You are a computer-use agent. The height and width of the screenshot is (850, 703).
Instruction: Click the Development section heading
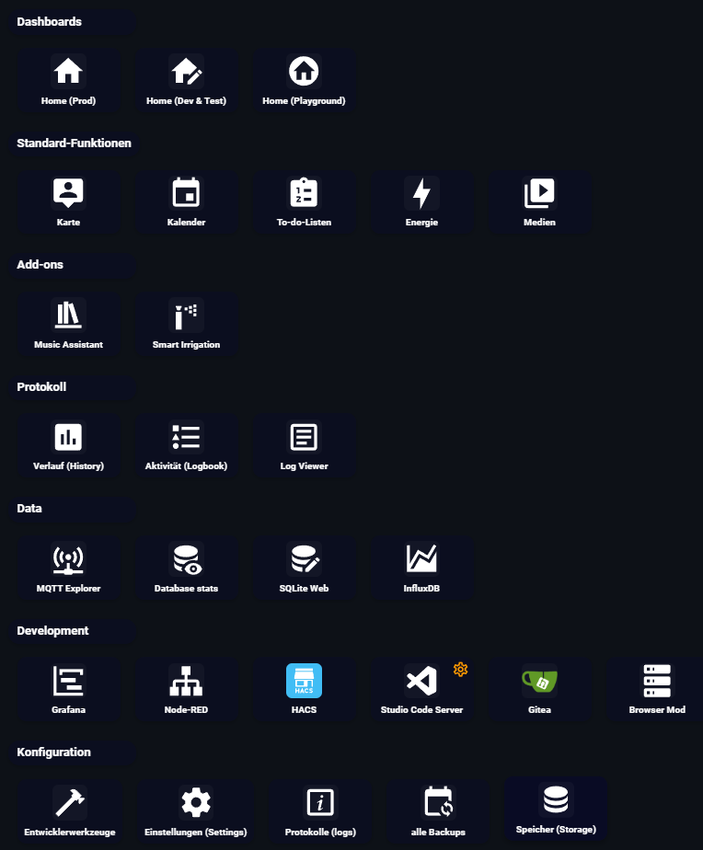(52, 630)
